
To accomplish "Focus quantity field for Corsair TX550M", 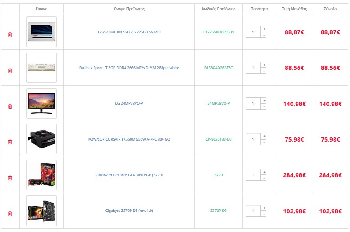I will 253,139.
